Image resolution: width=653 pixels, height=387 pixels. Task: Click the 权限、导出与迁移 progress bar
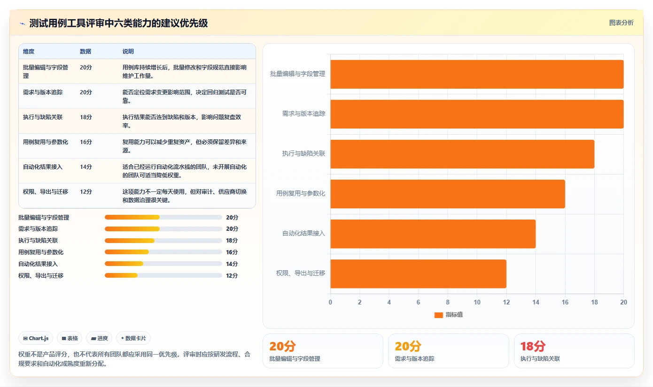[x=163, y=275]
